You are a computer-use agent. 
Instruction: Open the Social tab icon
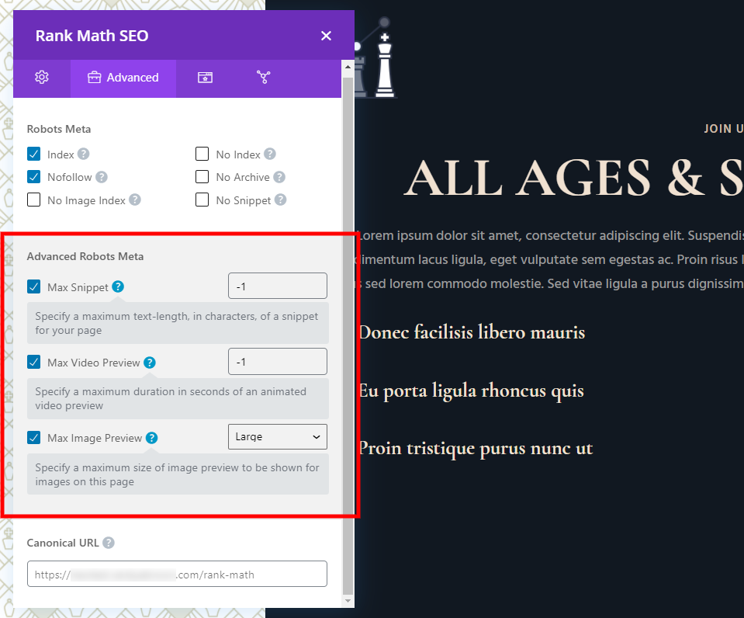[263, 78]
